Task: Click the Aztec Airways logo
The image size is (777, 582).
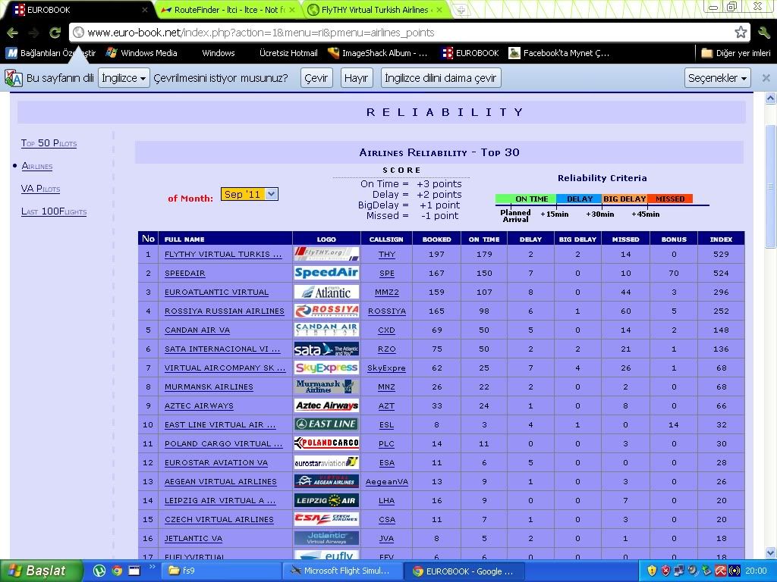Action: tap(326, 406)
